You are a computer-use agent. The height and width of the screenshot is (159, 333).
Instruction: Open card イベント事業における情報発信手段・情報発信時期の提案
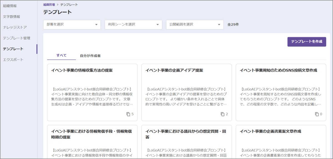(92, 142)
